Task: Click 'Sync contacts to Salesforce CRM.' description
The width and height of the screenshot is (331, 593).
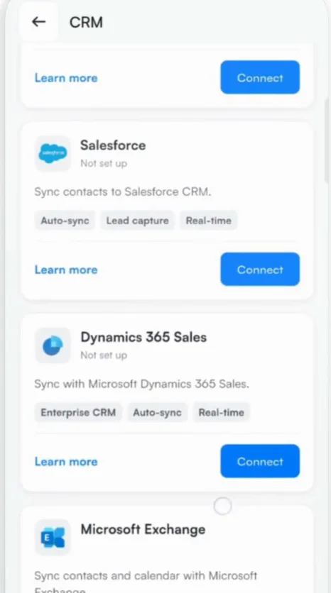Action: click(123, 192)
